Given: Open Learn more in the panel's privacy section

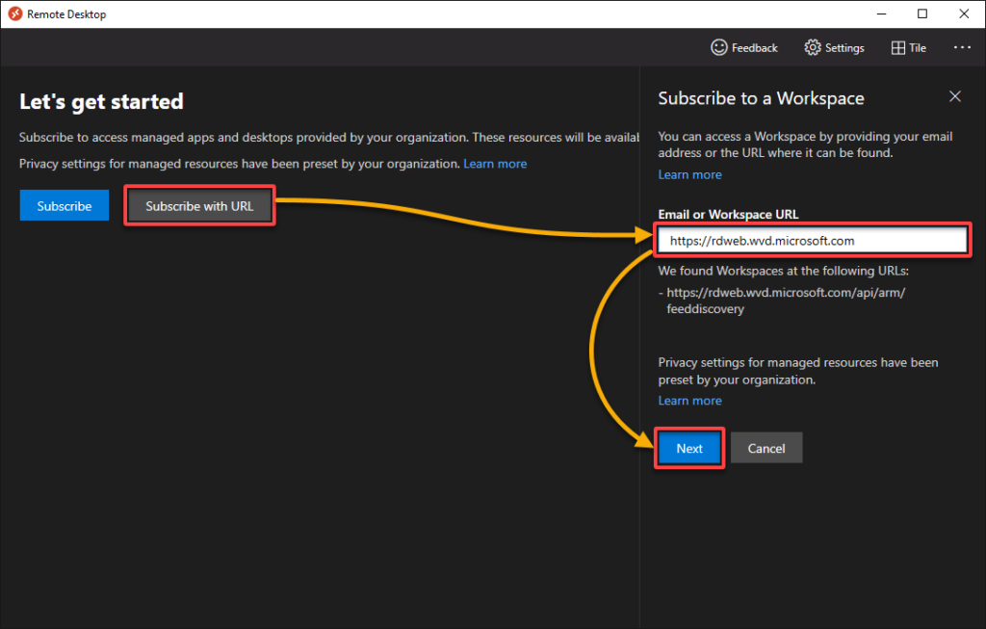Looking at the screenshot, I should (x=689, y=400).
